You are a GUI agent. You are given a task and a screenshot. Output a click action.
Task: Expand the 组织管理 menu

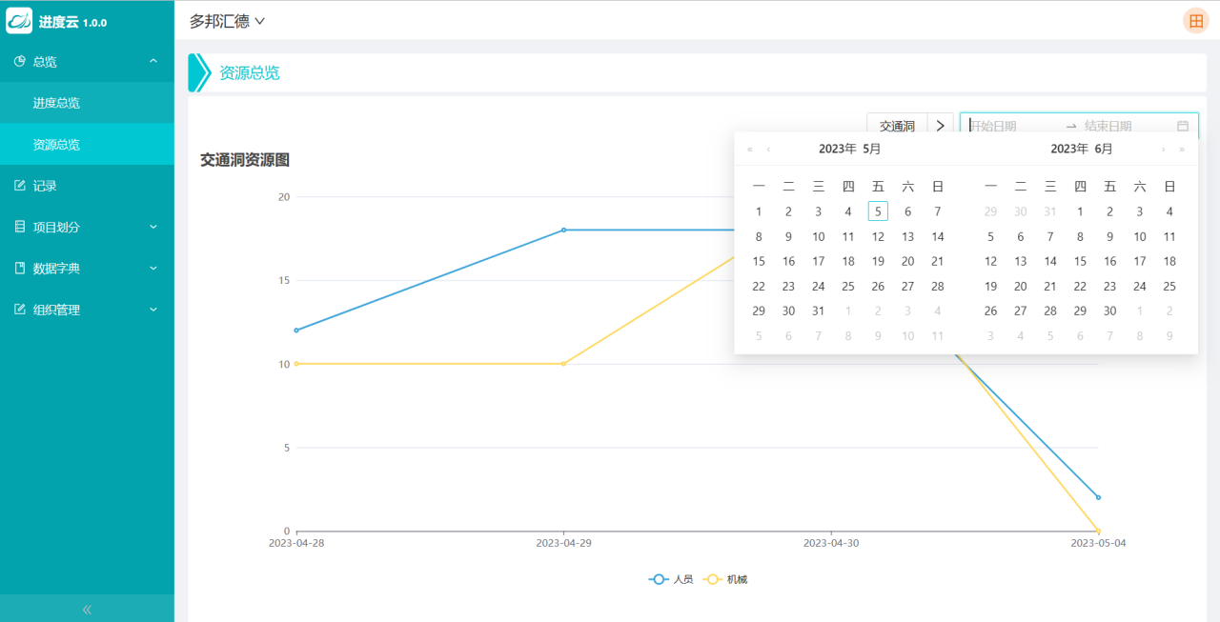87,310
